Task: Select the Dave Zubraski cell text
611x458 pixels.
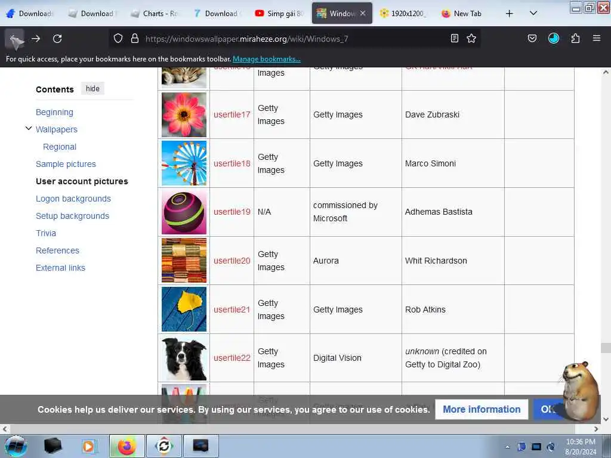Action: click(432, 114)
